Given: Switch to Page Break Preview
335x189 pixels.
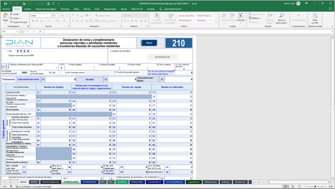Looking at the screenshot, I should (x=300, y=187).
